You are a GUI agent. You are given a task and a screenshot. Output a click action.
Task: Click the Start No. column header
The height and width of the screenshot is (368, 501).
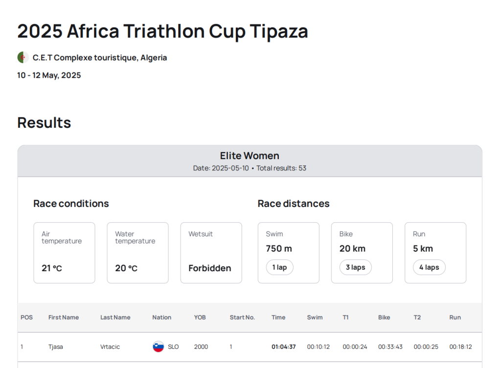pyautogui.click(x=242, y=317)
